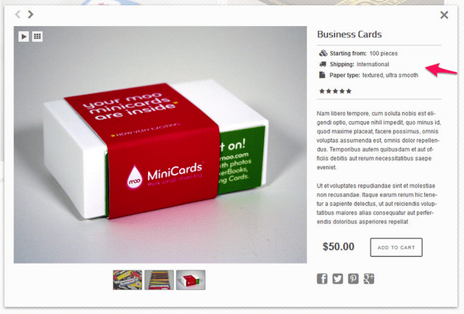Click the five-star rating
This screenshot has height=314, width=464.
(335, 91)
